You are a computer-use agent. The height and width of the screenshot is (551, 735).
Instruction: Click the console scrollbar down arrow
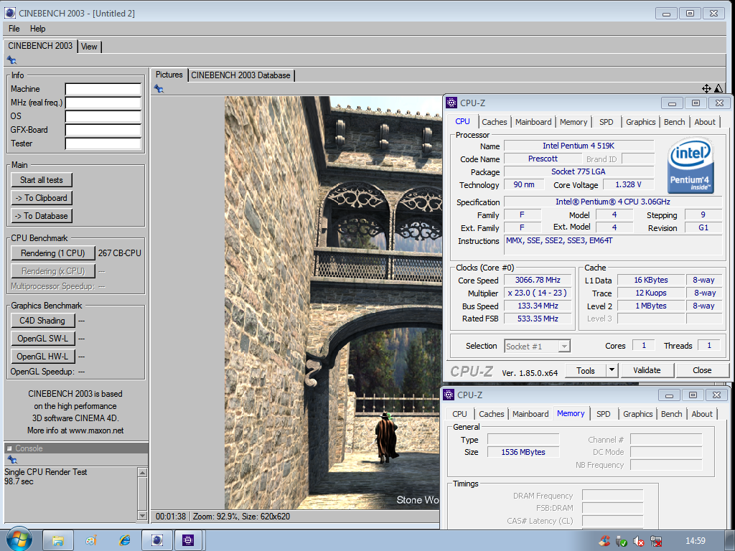[x=143, y=515]
